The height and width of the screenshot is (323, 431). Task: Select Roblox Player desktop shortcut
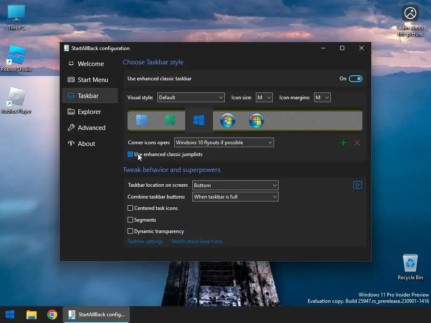[16, 101]
